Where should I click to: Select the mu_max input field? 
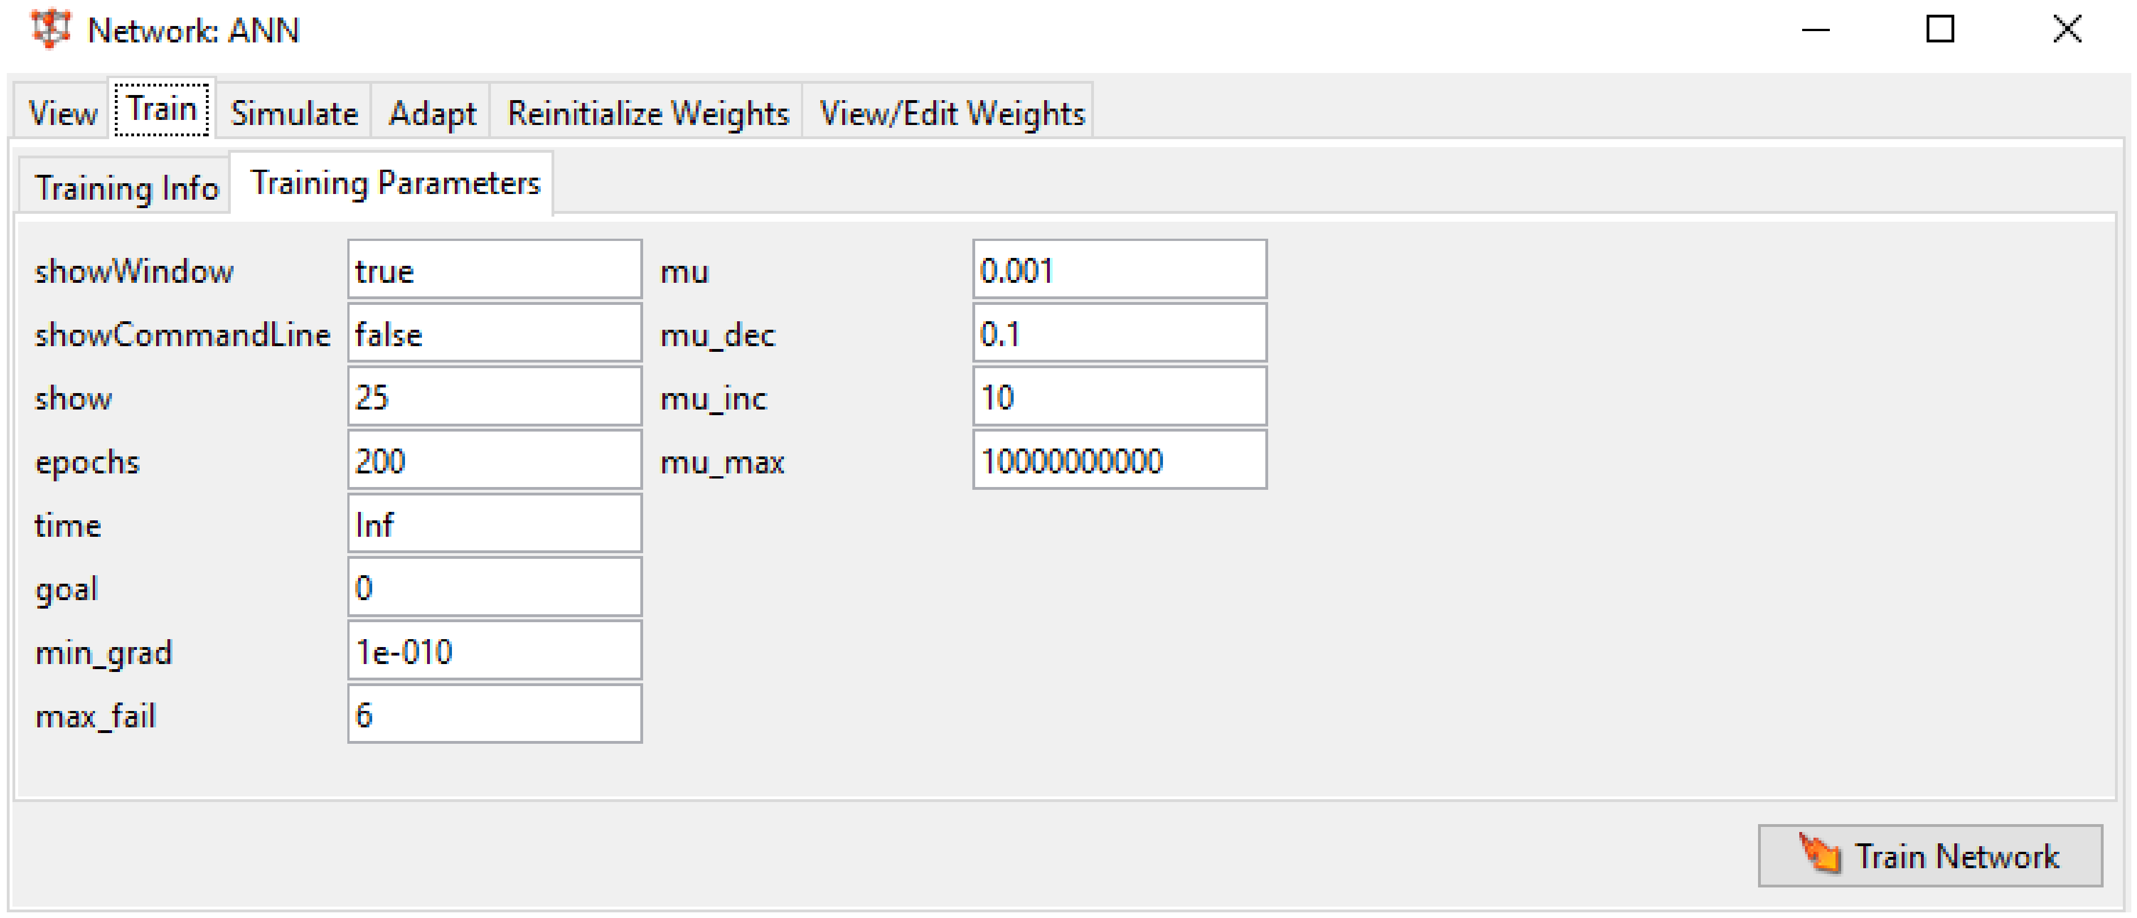point(1119,460)
